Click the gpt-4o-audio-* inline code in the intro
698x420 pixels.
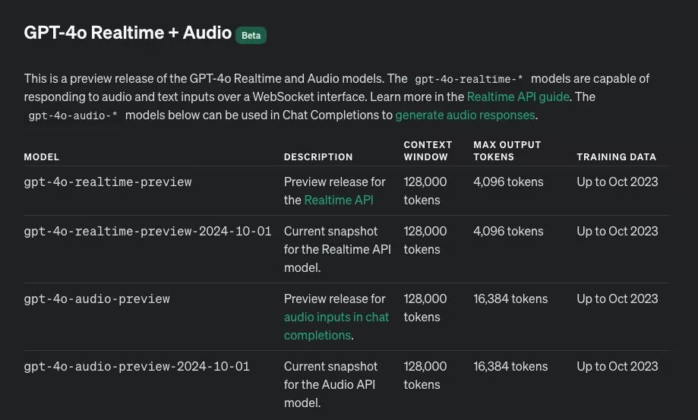click(x=73, y=115)
